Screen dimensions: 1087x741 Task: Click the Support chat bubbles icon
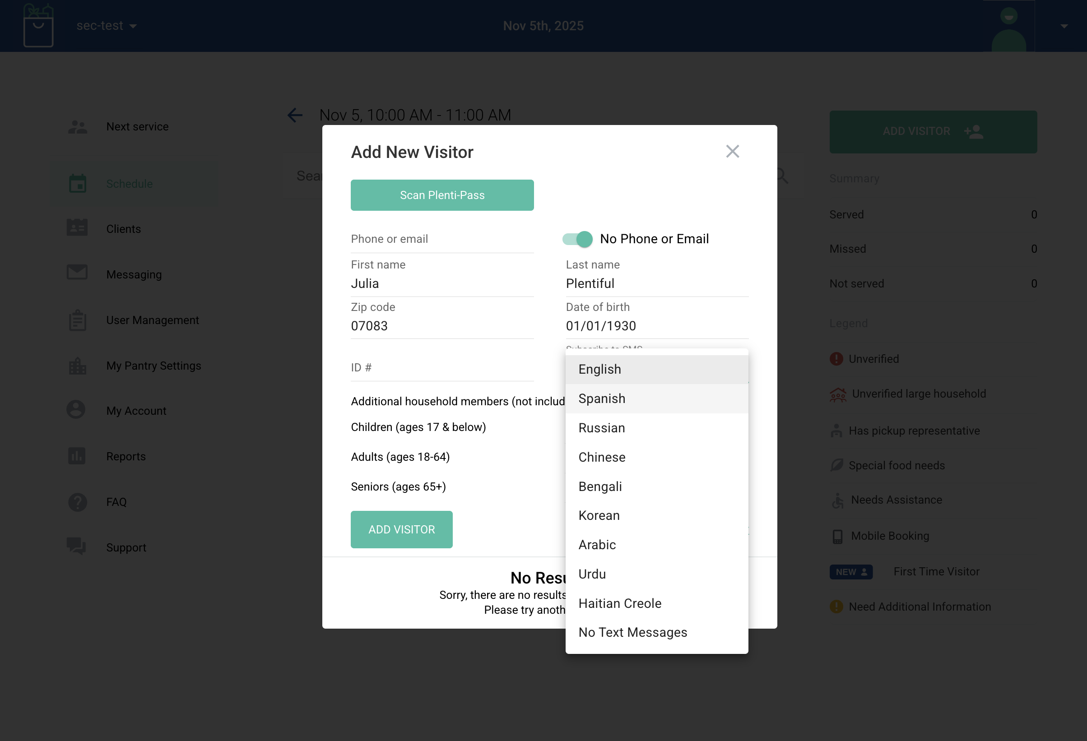[x=76, y=546]
